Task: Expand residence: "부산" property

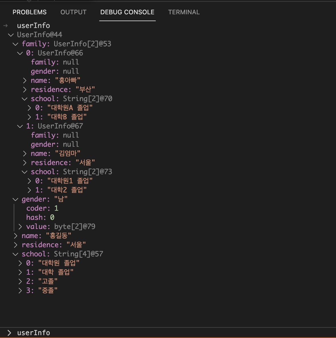Action: (25, 89)
